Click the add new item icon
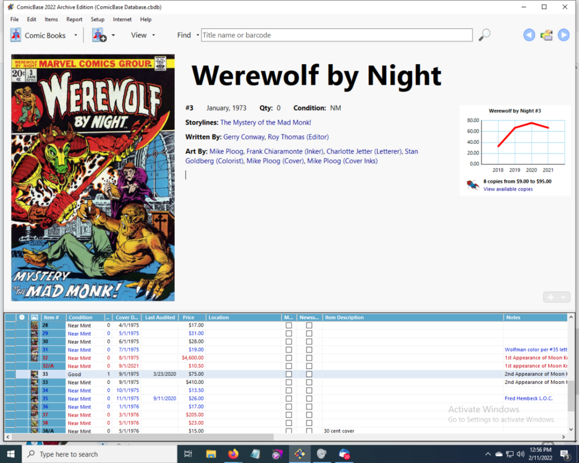This screenshot has width=579, height=463. [99, 35]
